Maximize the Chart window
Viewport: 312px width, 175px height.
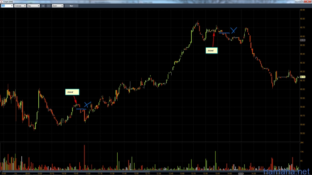coord(302,1)
